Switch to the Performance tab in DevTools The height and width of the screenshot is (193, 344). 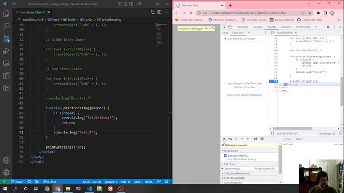coord(303,27)
